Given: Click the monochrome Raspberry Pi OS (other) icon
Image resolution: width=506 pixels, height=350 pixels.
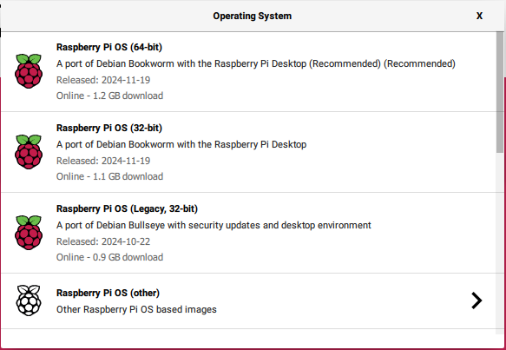Looking at the screenshot, I should (x=29, y=300).
